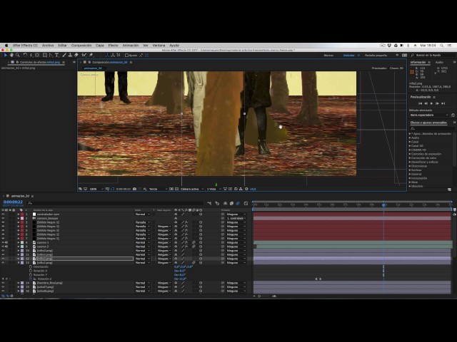Open the Animación menu

[x=131, y=46]
